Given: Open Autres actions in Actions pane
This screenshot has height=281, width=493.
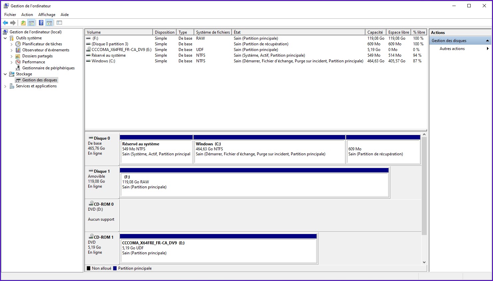Looking at the screenshot, I should click(x=452, y=49).
